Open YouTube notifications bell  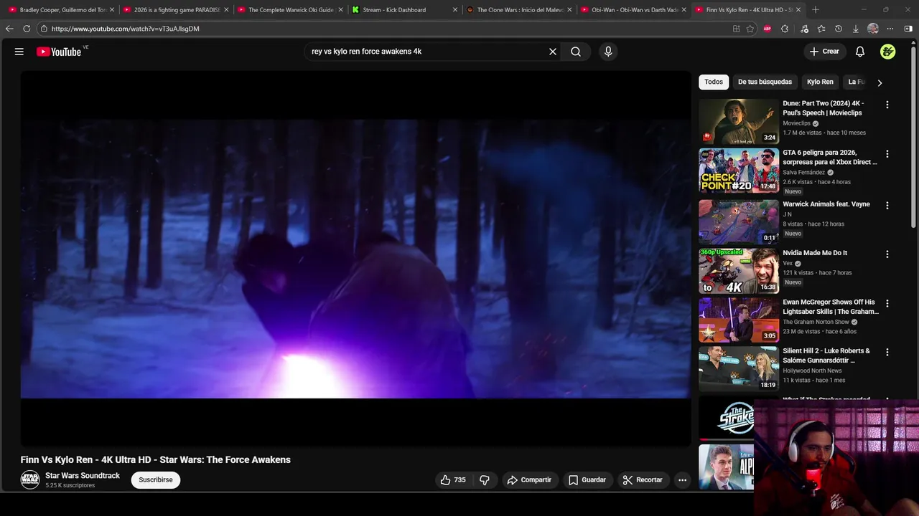[860, 52]
